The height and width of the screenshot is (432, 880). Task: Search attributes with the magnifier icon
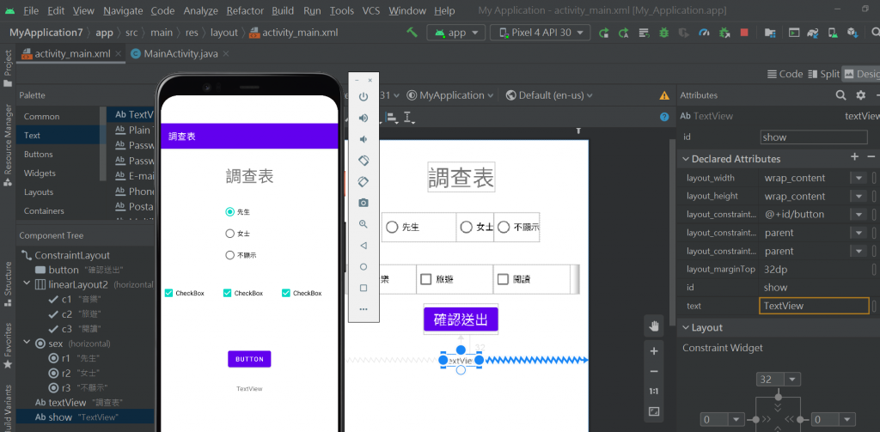pyautogui.click(x=840, y=95)
